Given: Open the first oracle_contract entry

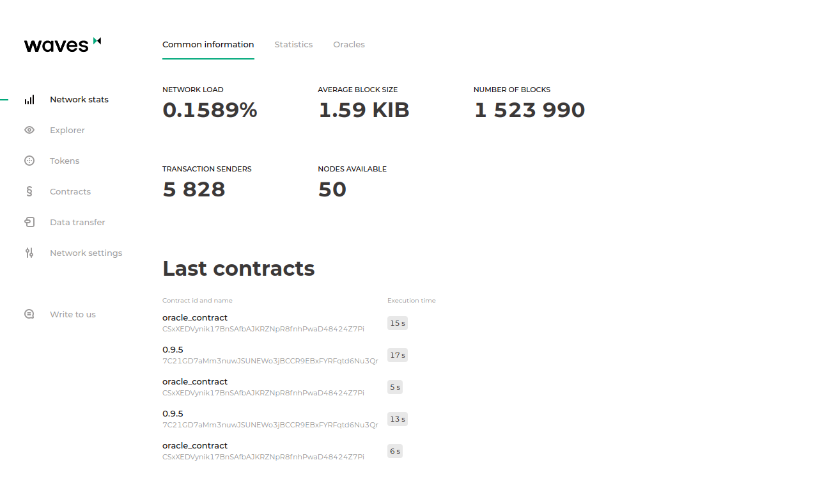Looking at the screenshot, I should click(x=195, y=318).
